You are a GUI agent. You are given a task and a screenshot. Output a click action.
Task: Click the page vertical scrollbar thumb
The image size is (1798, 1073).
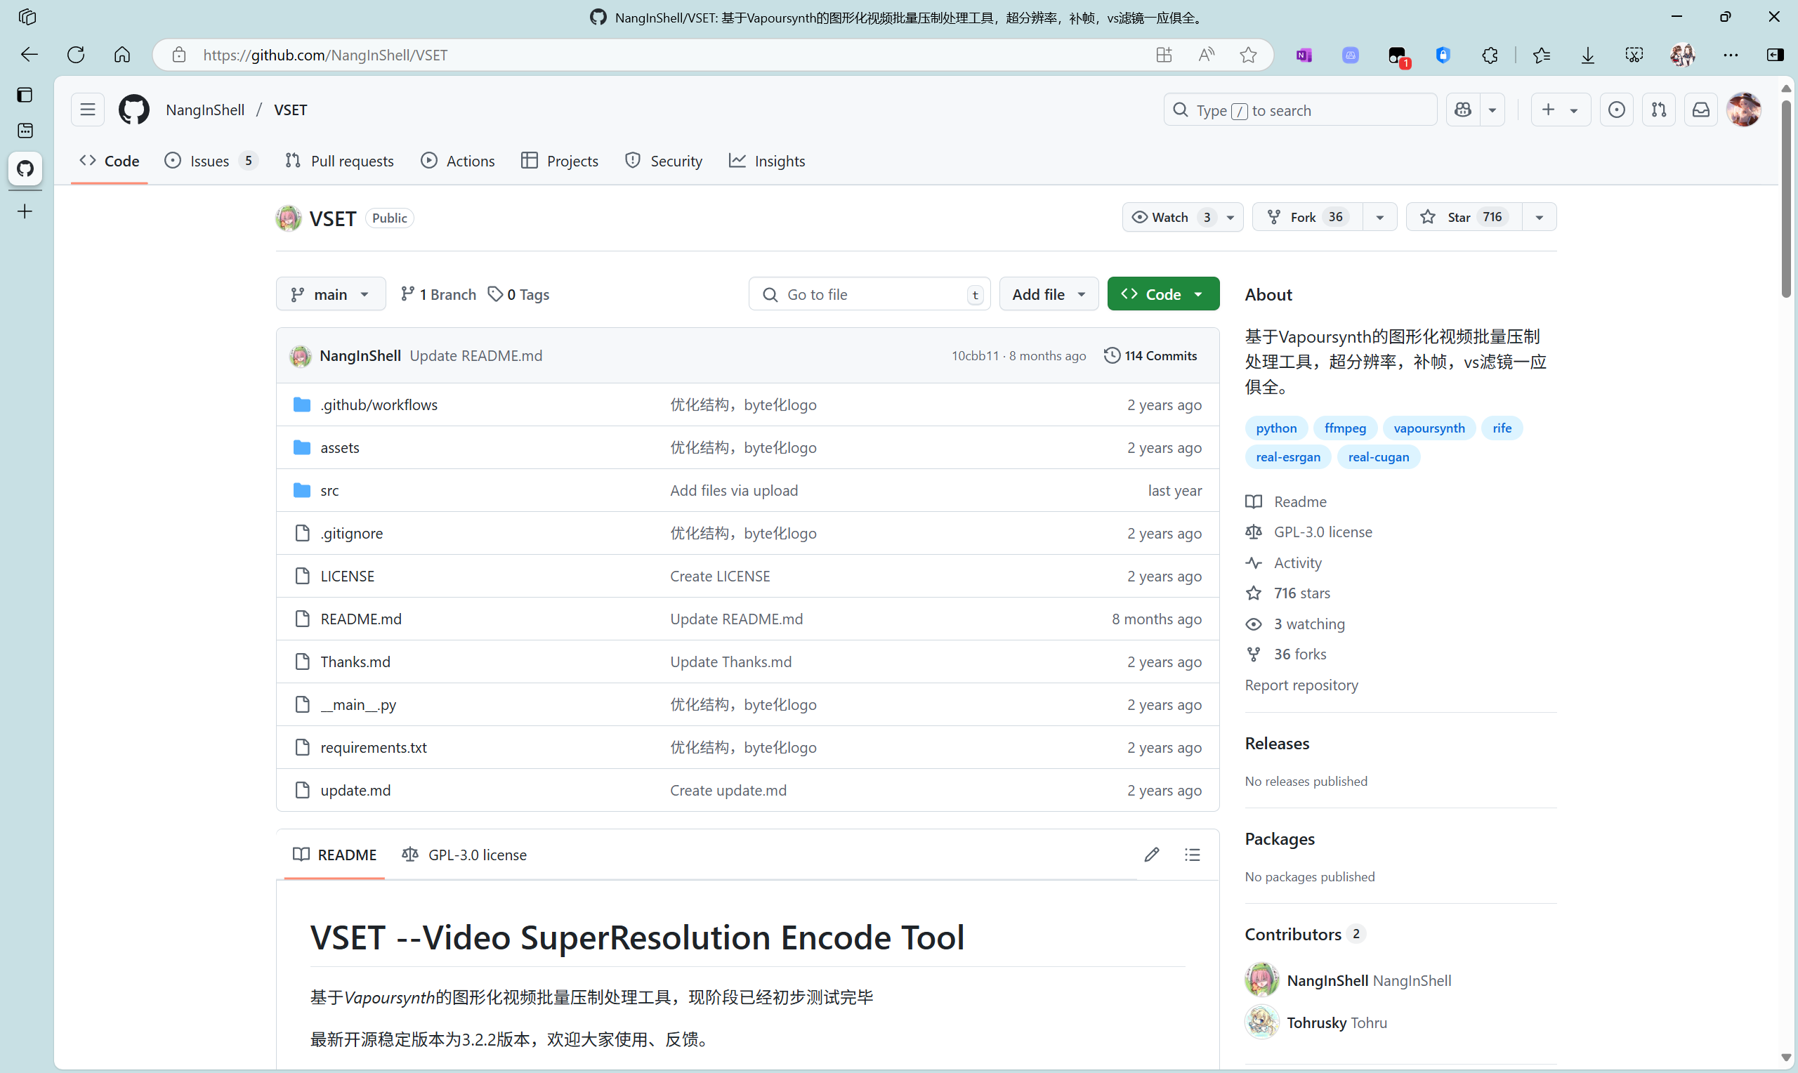tap(1786, 199)
